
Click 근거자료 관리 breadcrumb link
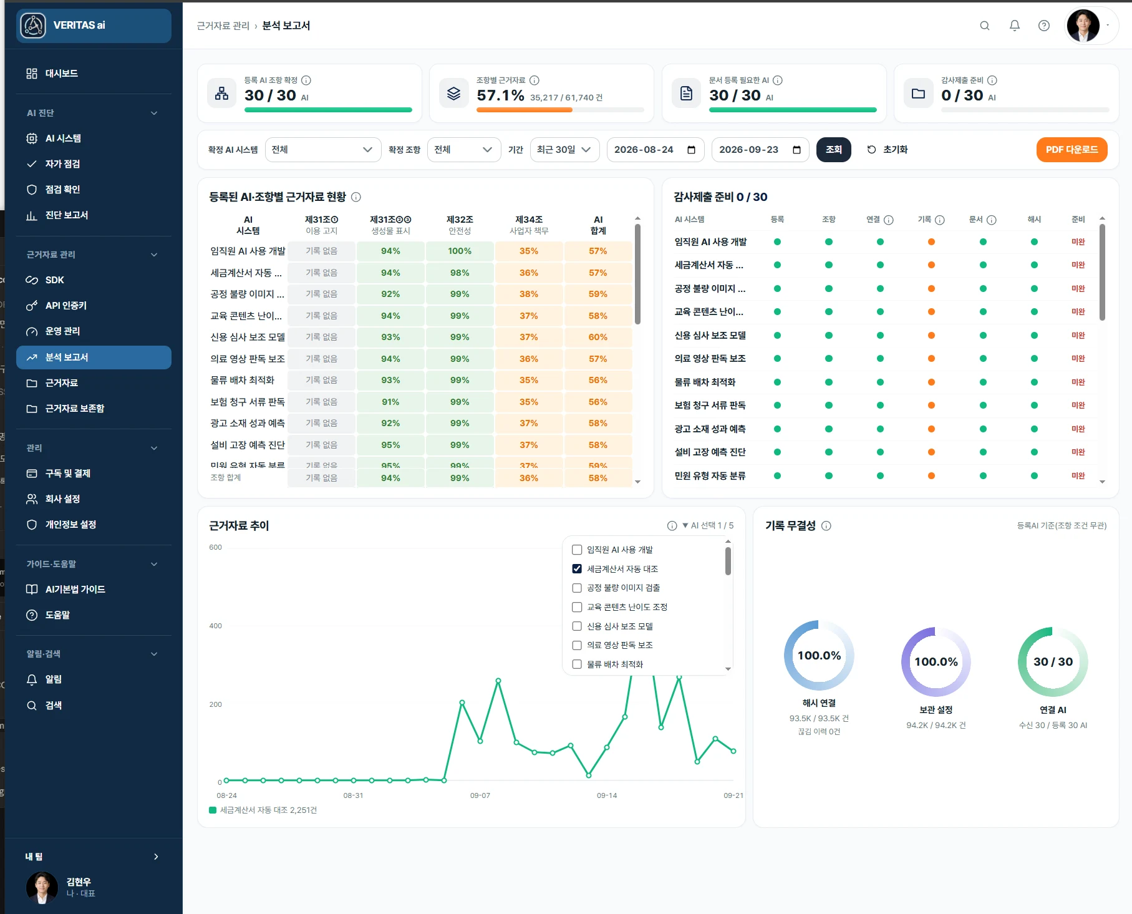[x=223, y=26]
